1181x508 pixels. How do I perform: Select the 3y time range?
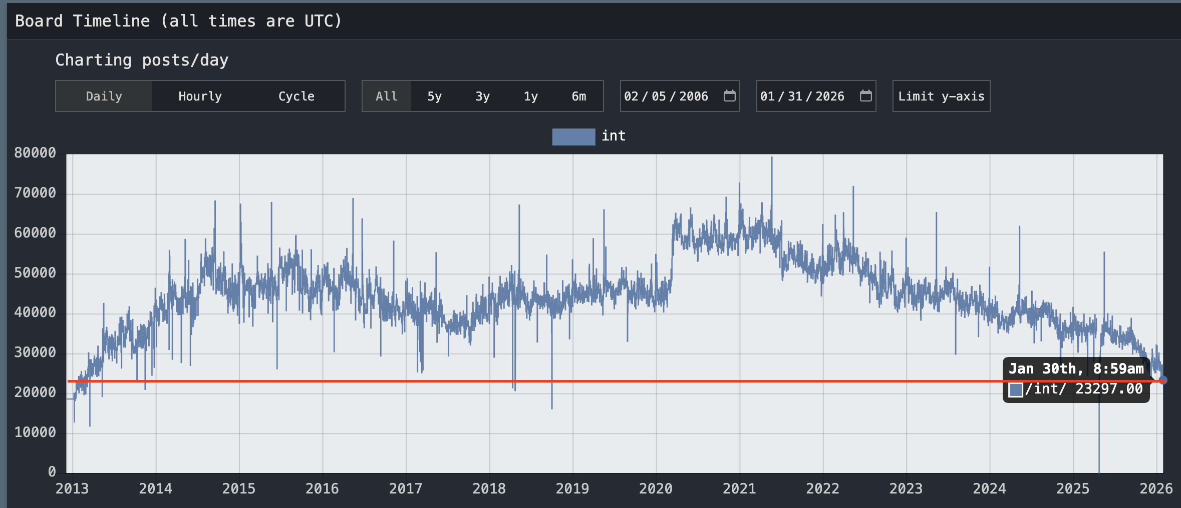pyautogui.click(x=482, y=96)
